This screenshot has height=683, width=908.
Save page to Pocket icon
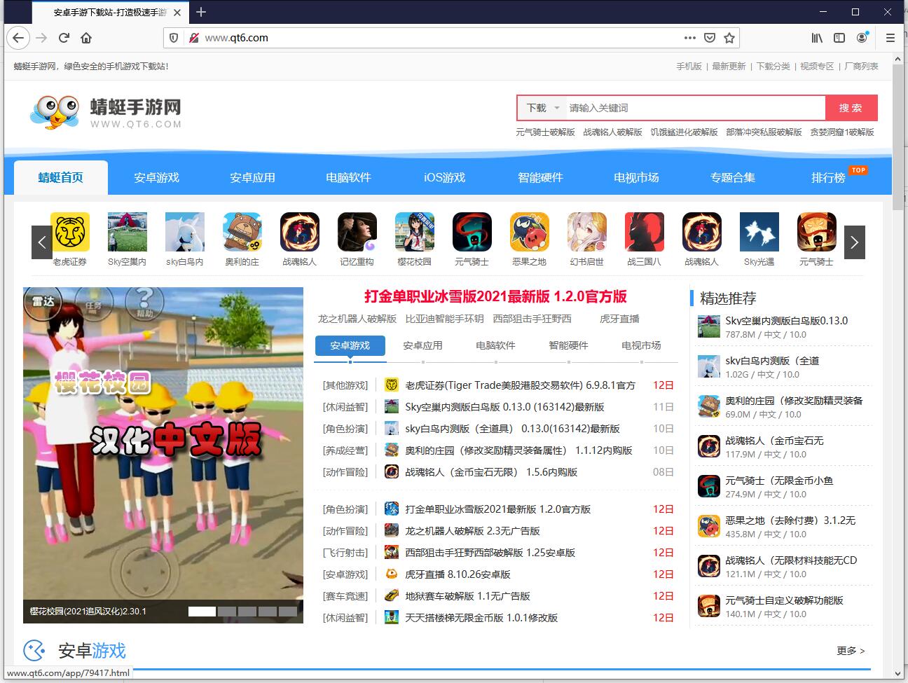tap(710, 38)
